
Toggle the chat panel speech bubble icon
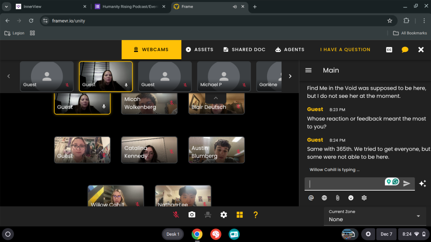coord(405,50)
